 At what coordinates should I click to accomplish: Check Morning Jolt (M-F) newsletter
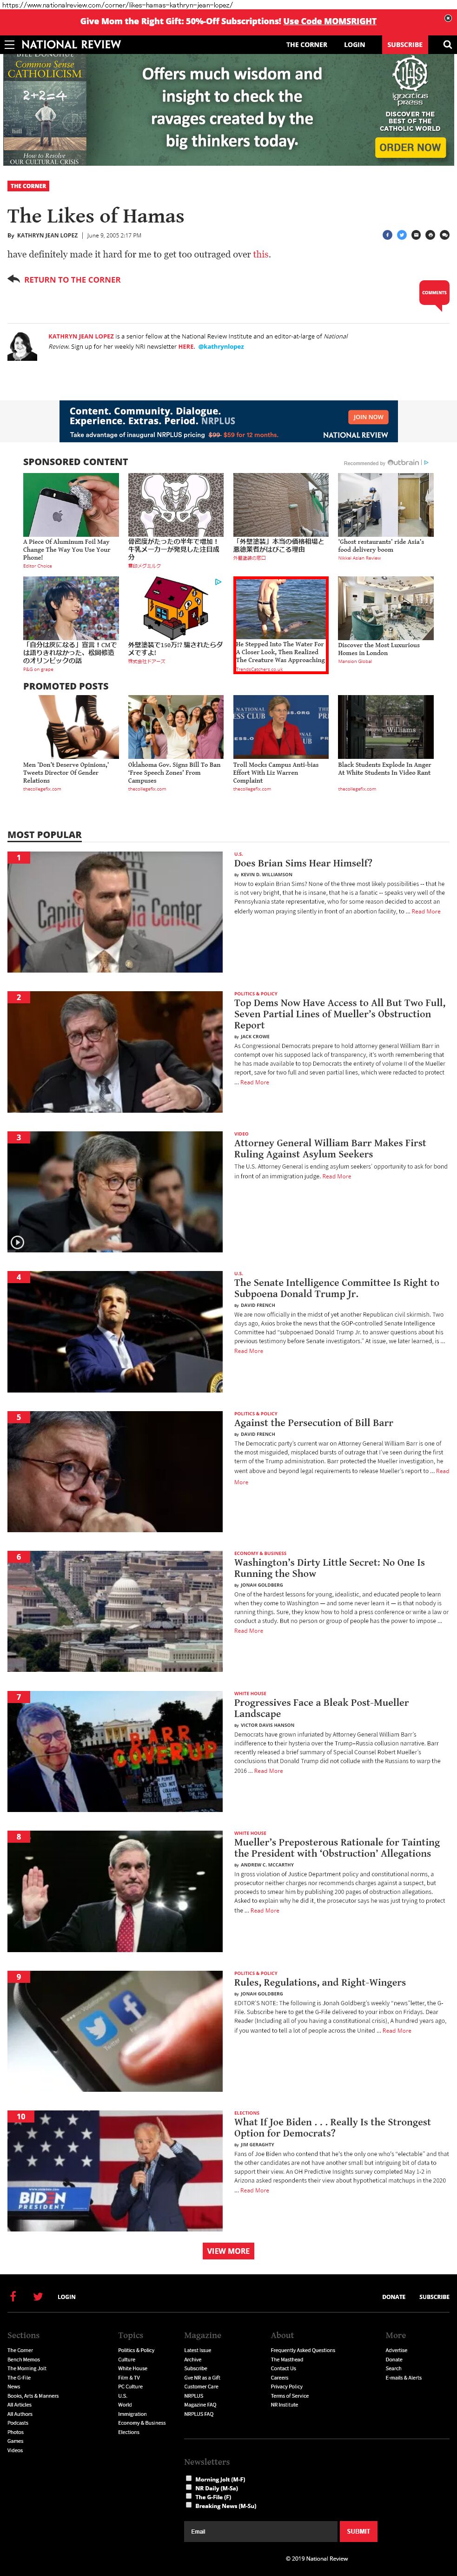189,2478
